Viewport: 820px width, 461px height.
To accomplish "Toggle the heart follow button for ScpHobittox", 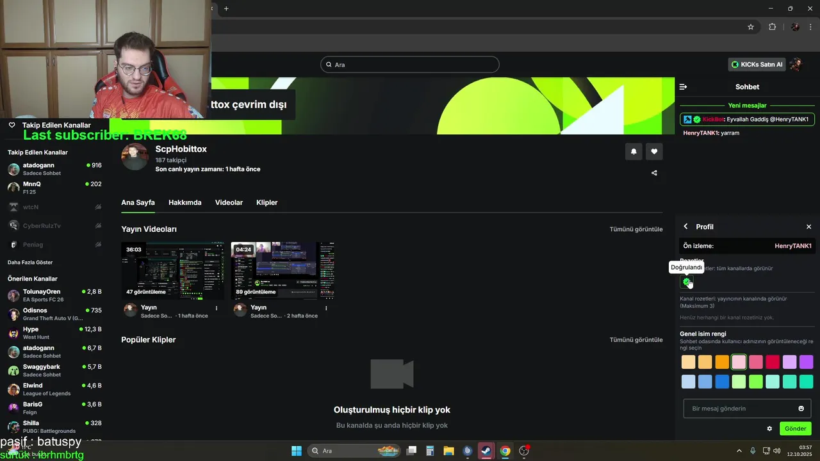I will [654, 151].
